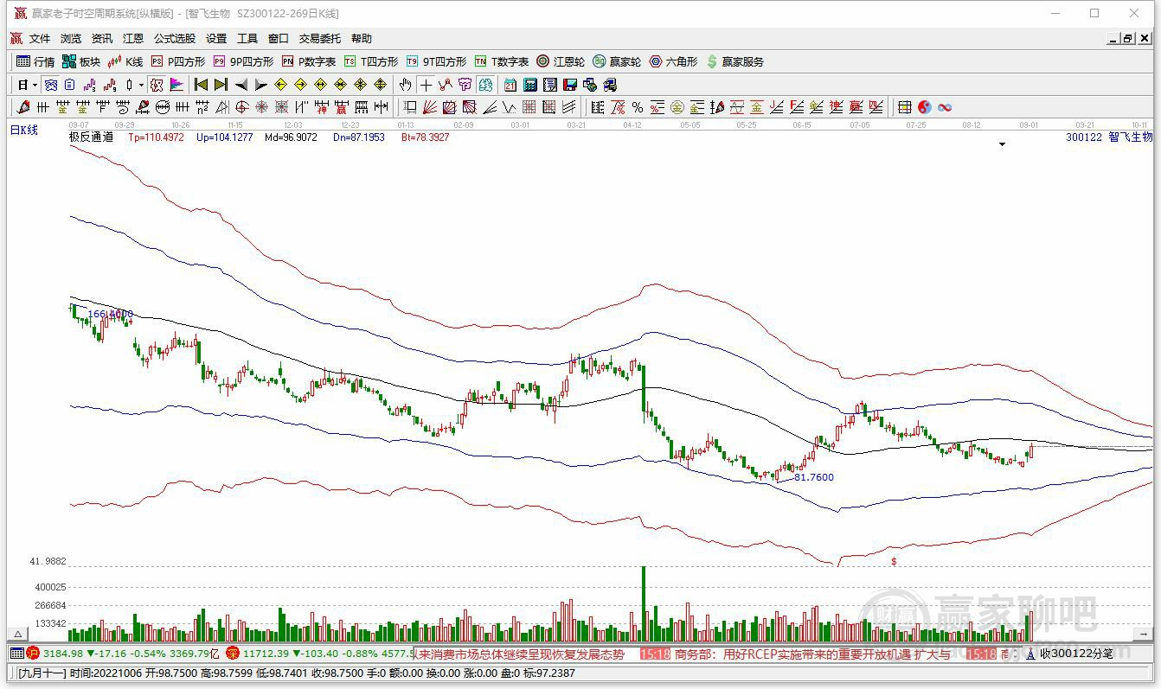1161x689 pixels.
Task: Toggle the purple 筹 toolbar icon
Action: pos(465,85)
